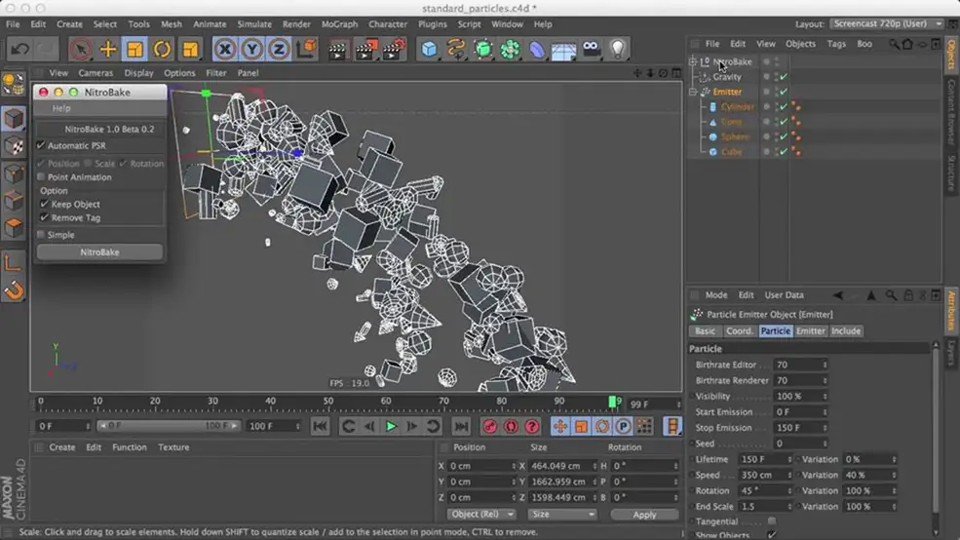960x540 pixels.
Task: Step the Speed value arrows
Action: (x=789, y=475)
